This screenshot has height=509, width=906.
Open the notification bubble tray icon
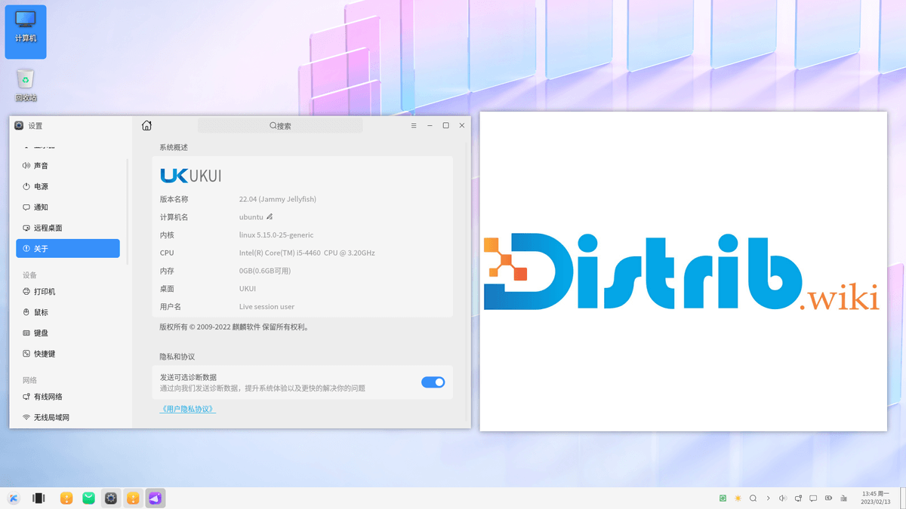813,498
